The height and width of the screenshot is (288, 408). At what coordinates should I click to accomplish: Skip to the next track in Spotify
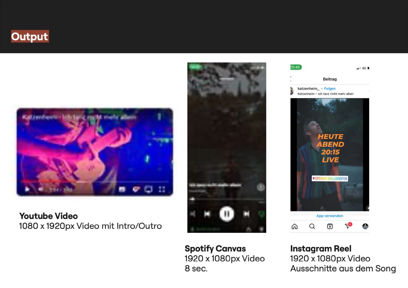tap(246, 214)
